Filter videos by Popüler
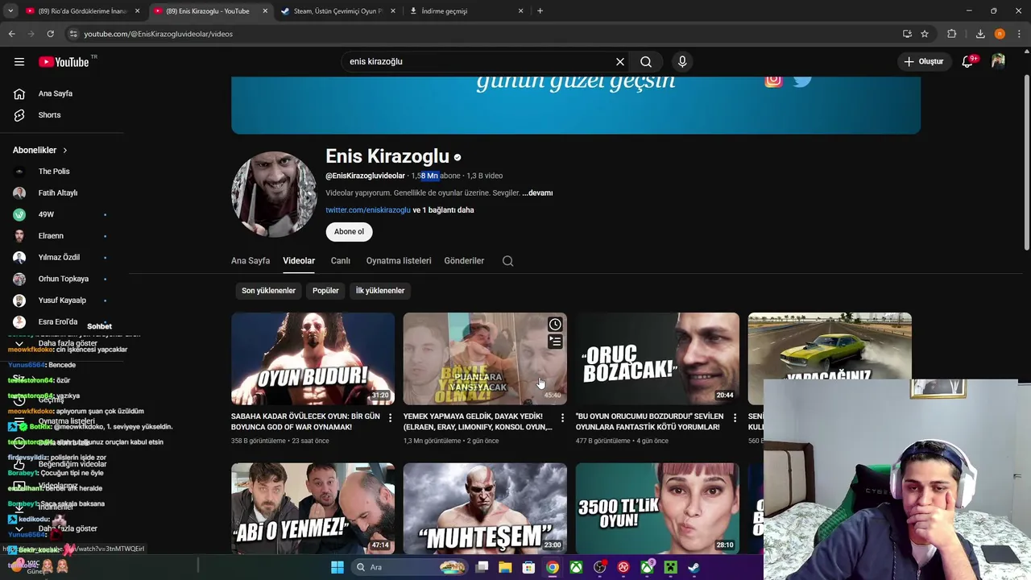This screenshot has width=1031, height=580. coord(325,291)
